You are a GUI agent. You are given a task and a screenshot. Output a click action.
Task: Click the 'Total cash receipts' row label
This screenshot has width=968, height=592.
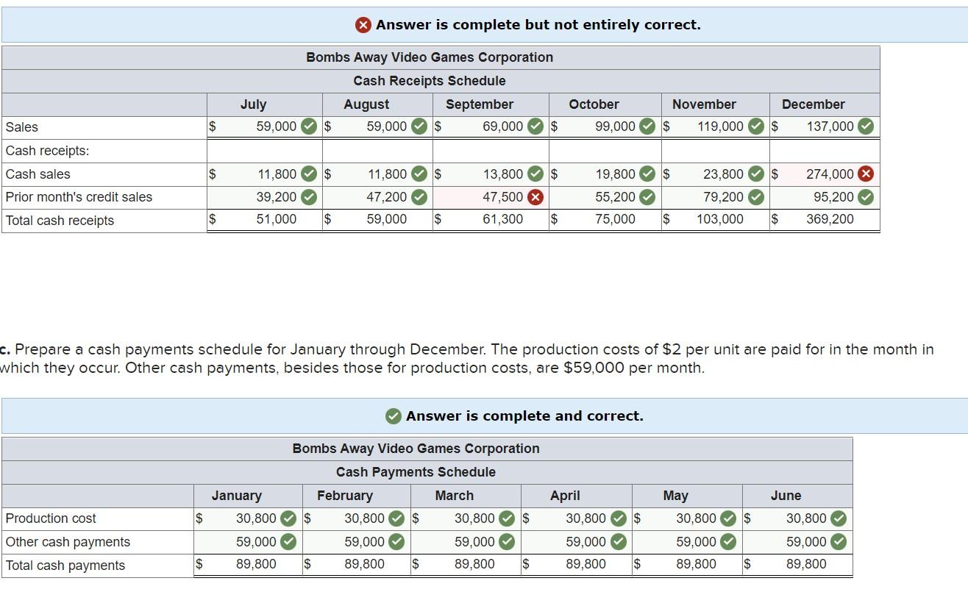click(x=60, y=221)
